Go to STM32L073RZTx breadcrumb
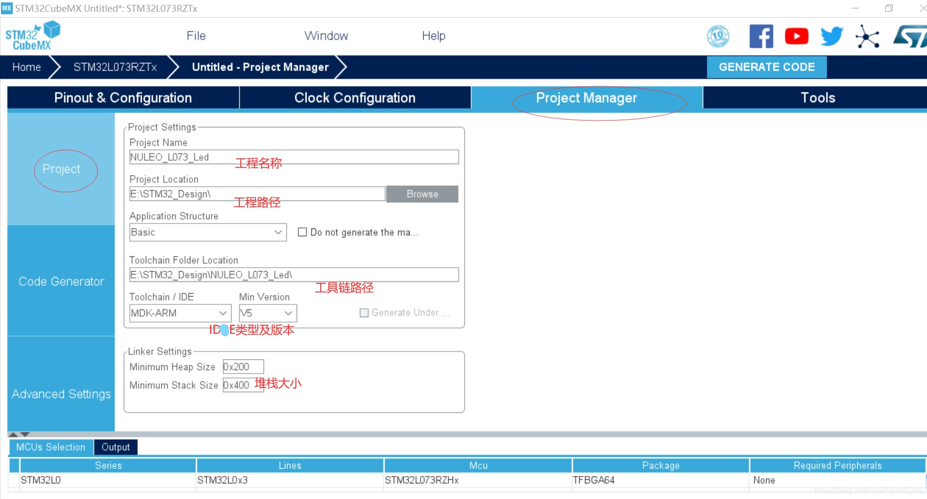Image resolution: width=927 pixels, height=499 pixels. (x=115, y=67)
